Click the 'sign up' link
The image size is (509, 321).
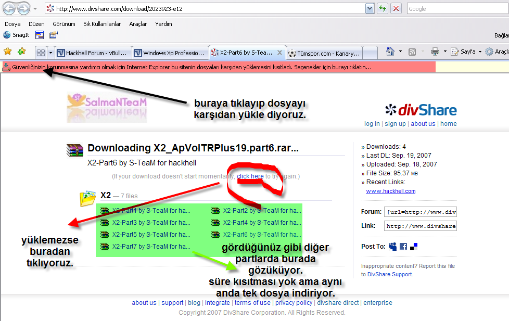[x=395, y=124]
